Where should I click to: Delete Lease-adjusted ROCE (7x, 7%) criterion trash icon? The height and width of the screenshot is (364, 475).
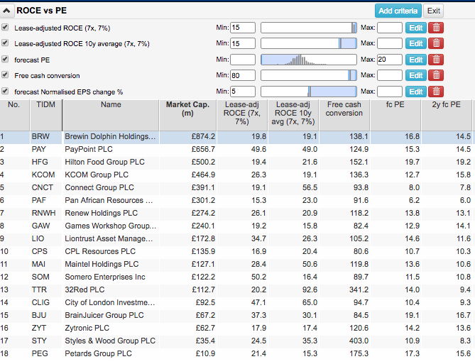pyautogui.click(x=436, y=28)
